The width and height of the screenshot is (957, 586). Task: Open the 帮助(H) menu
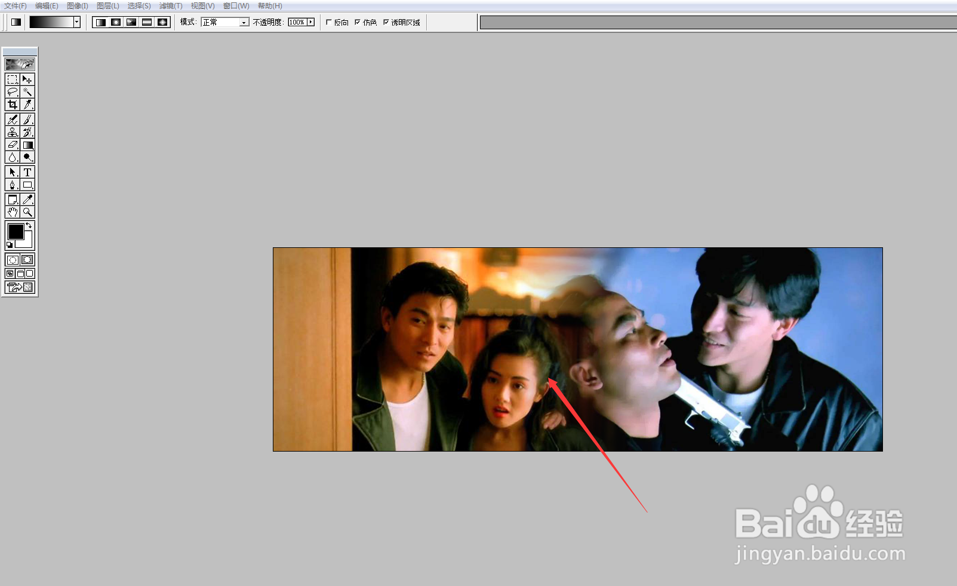coord(270,6)
